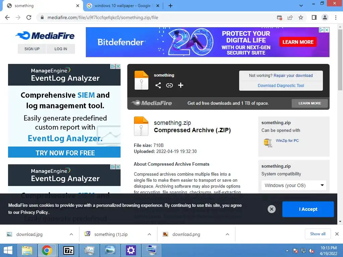Click the padlock site info icon

(42, 17)
